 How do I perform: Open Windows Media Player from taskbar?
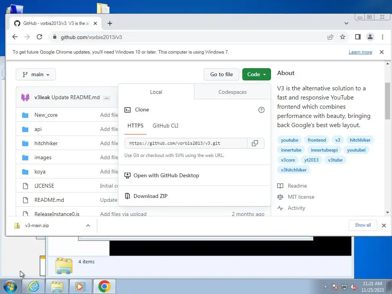(x=80, y=286)
